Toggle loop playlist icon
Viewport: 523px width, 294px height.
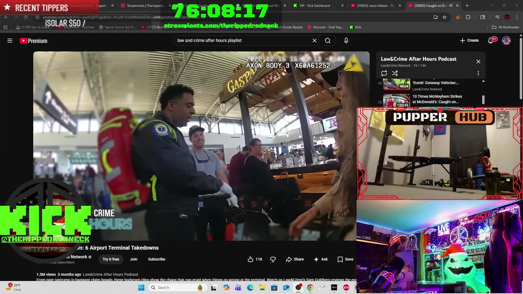384,73
